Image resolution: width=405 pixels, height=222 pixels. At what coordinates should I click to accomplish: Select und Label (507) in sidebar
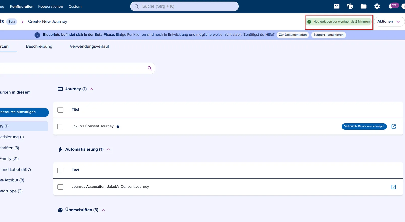(16, 170)
